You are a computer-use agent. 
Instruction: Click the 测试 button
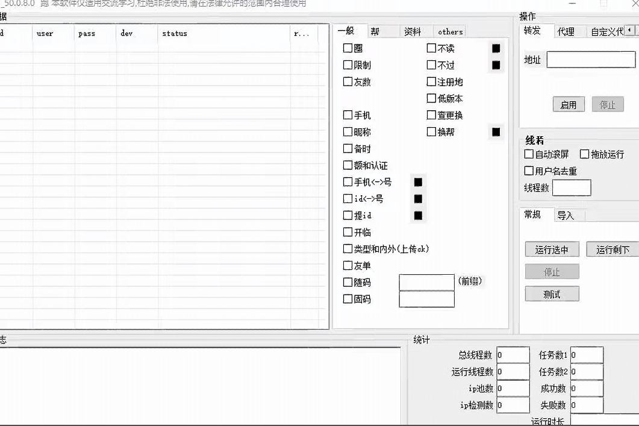click(x=552, y=294)
